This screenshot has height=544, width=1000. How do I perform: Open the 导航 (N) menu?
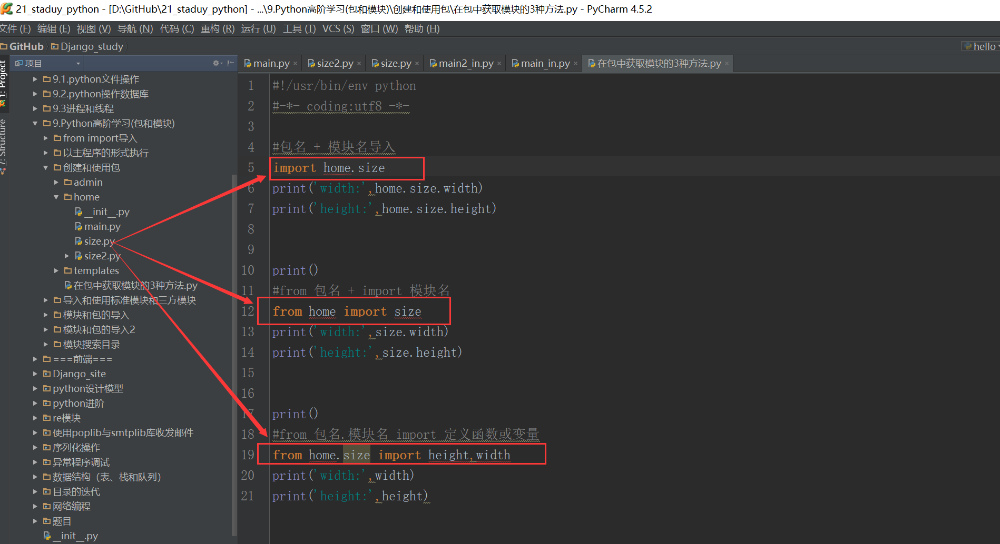point(135,29)
